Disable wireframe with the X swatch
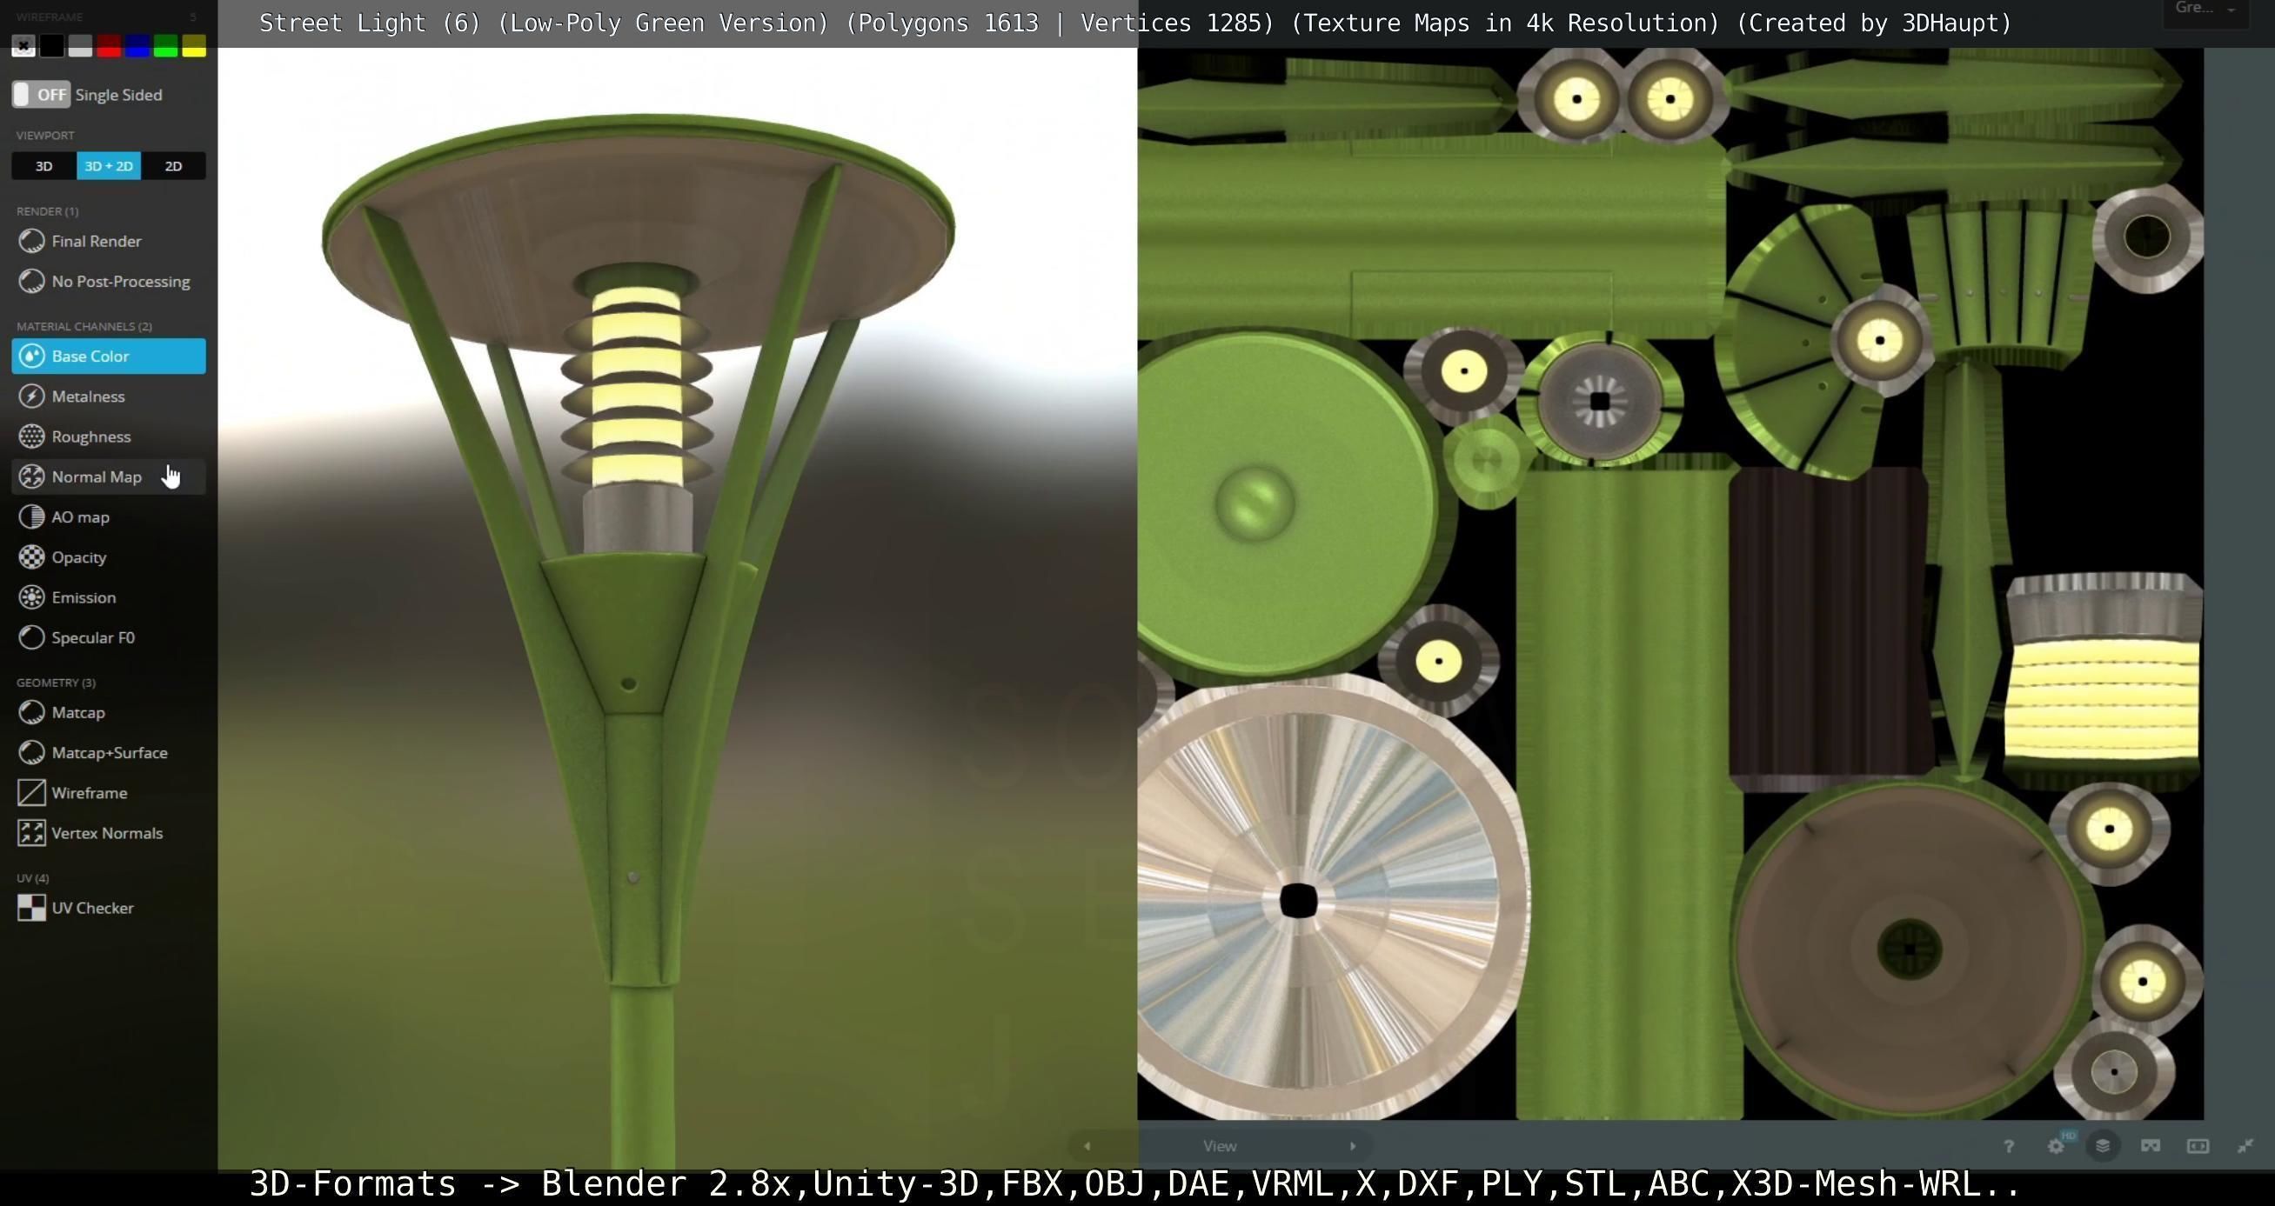 [x=23, y=46]
